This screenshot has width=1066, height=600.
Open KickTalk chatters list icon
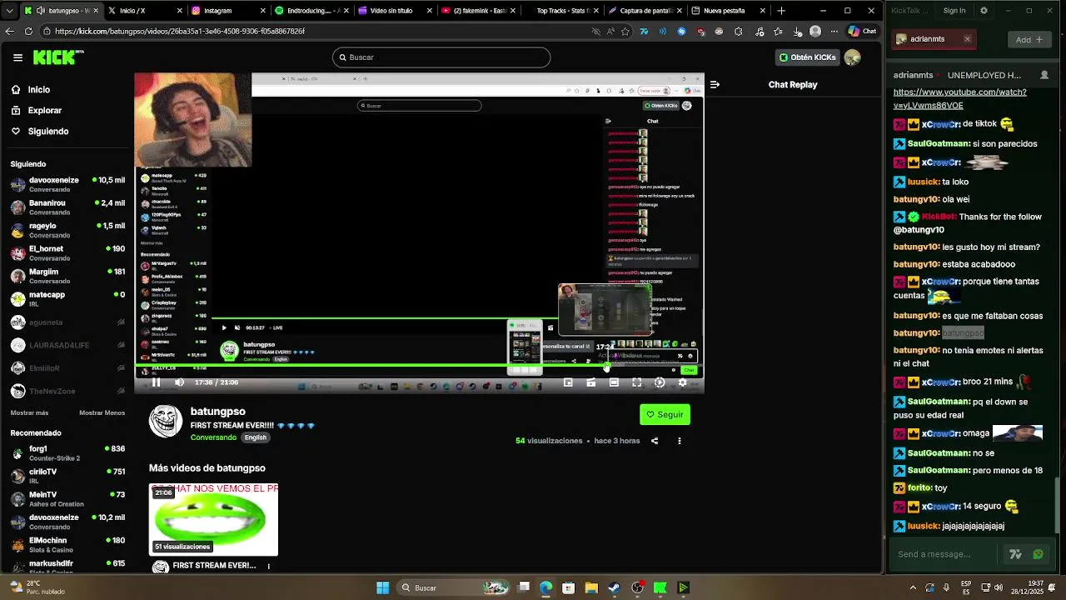(1044, 75)
